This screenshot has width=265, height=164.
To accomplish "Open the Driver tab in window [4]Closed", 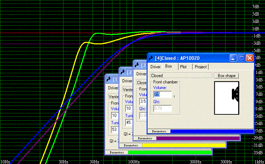I will click(155, 67).
